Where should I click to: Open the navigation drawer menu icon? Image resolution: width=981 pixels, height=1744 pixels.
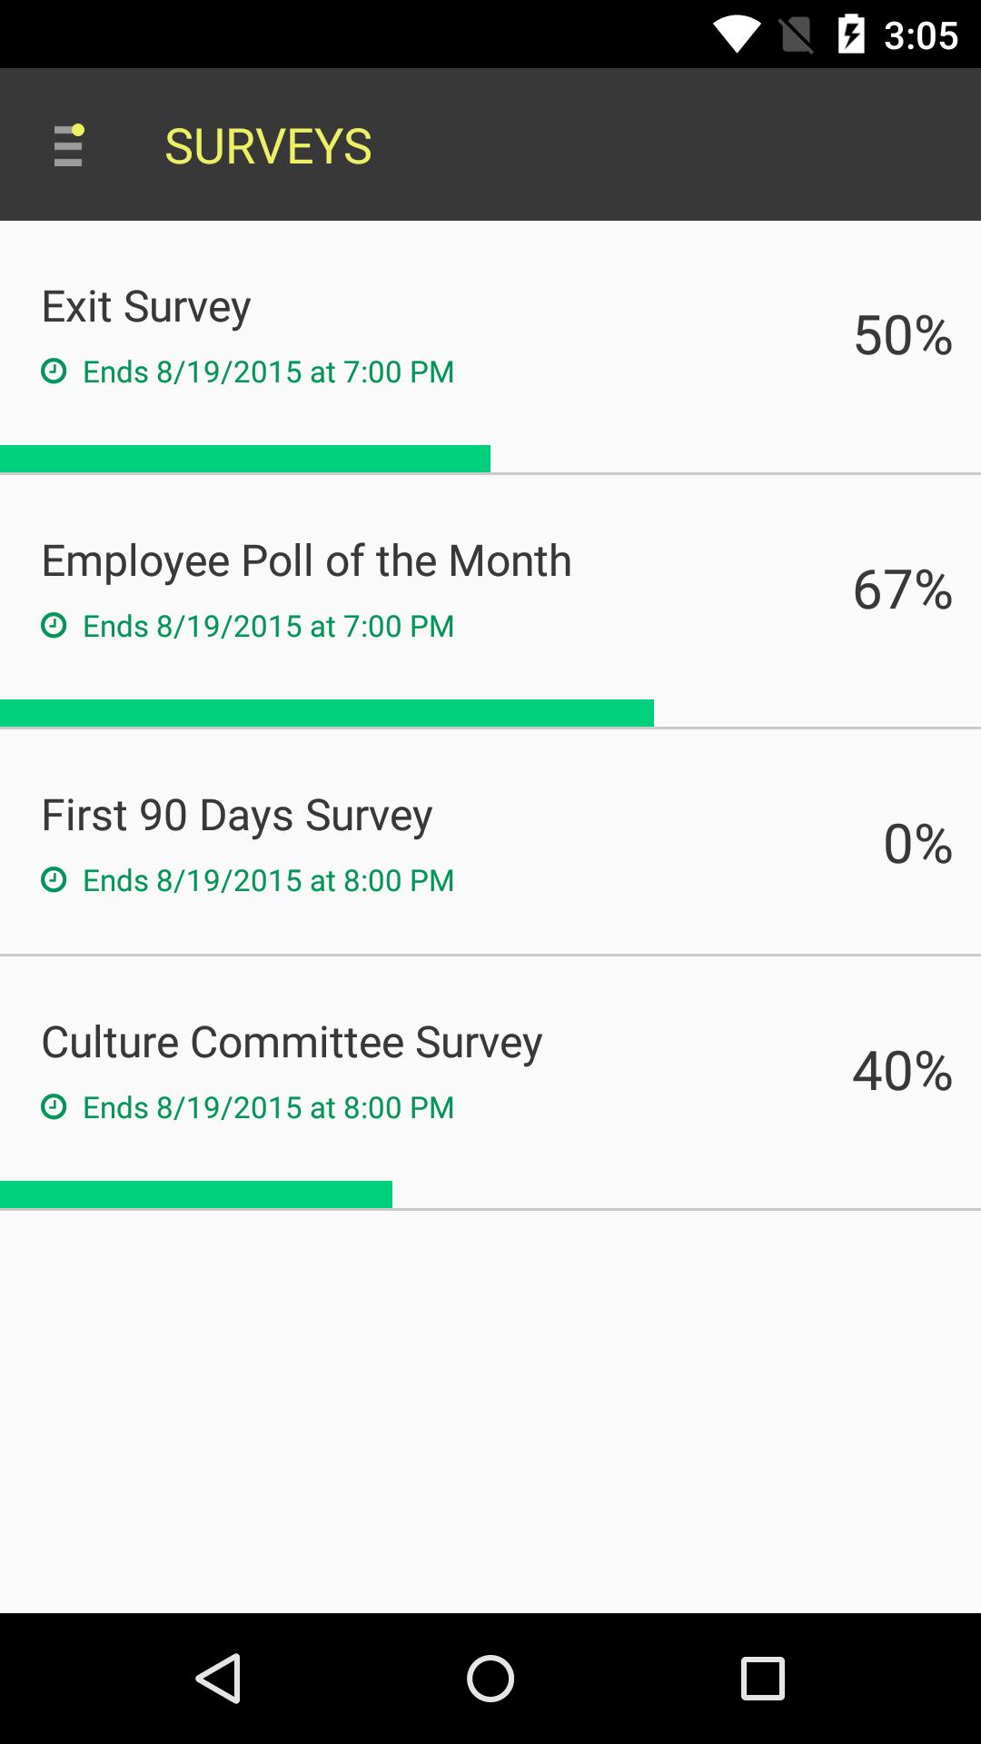tap(68, 145)
